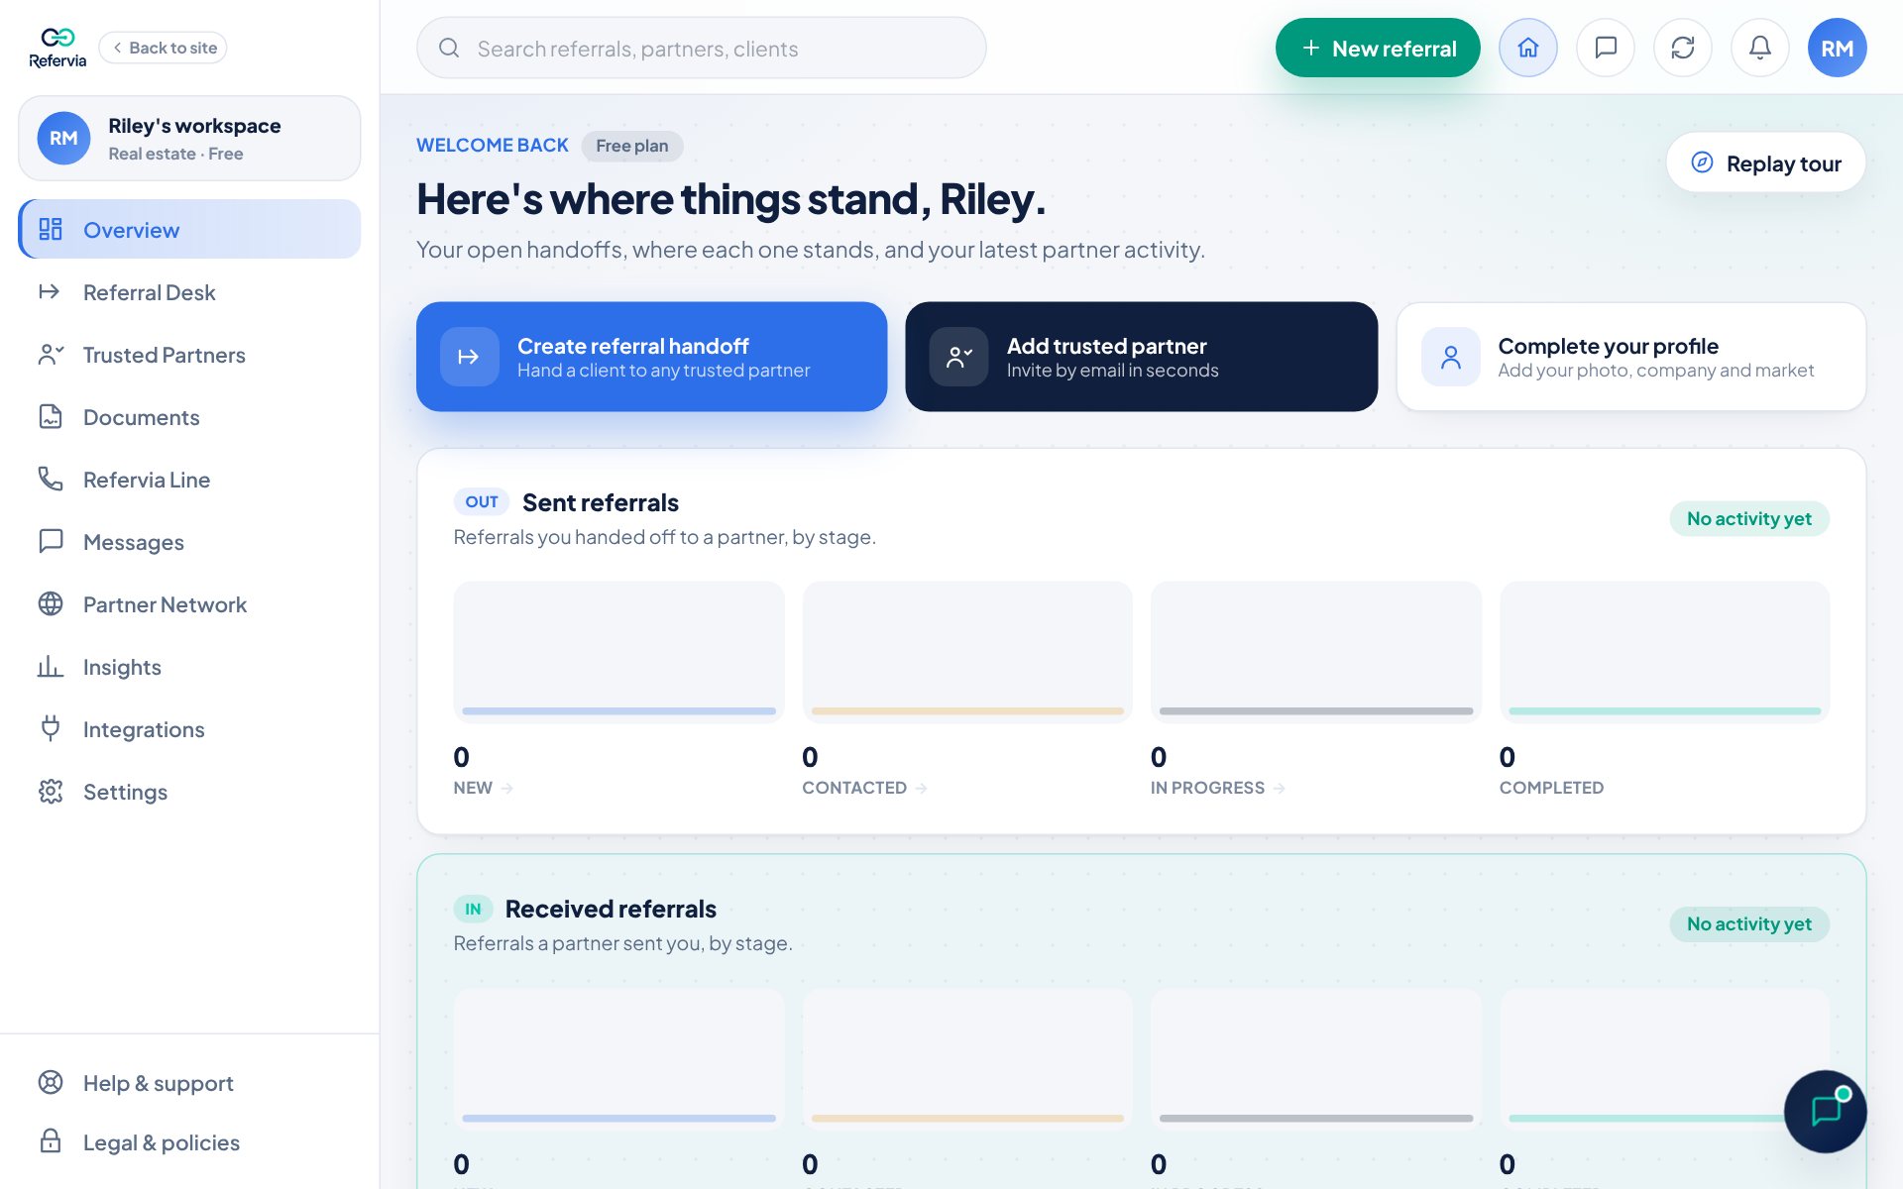This screenshot has width=1903, height=1189.
Task: Open the RM profile avatar in header
Action: pyautogui.click(x=1837, y=48)
